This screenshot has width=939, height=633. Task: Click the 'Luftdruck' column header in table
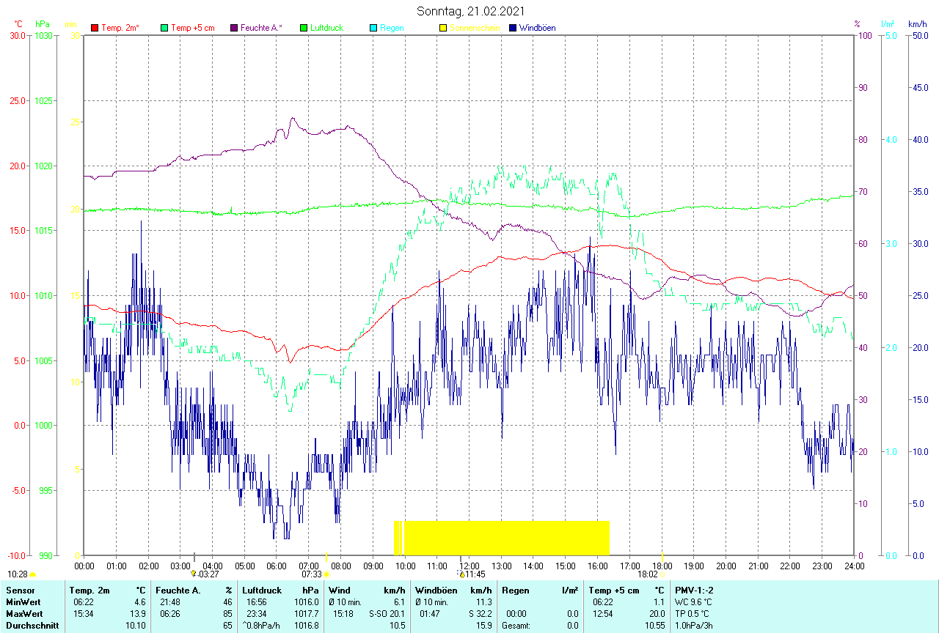[262, 591]
